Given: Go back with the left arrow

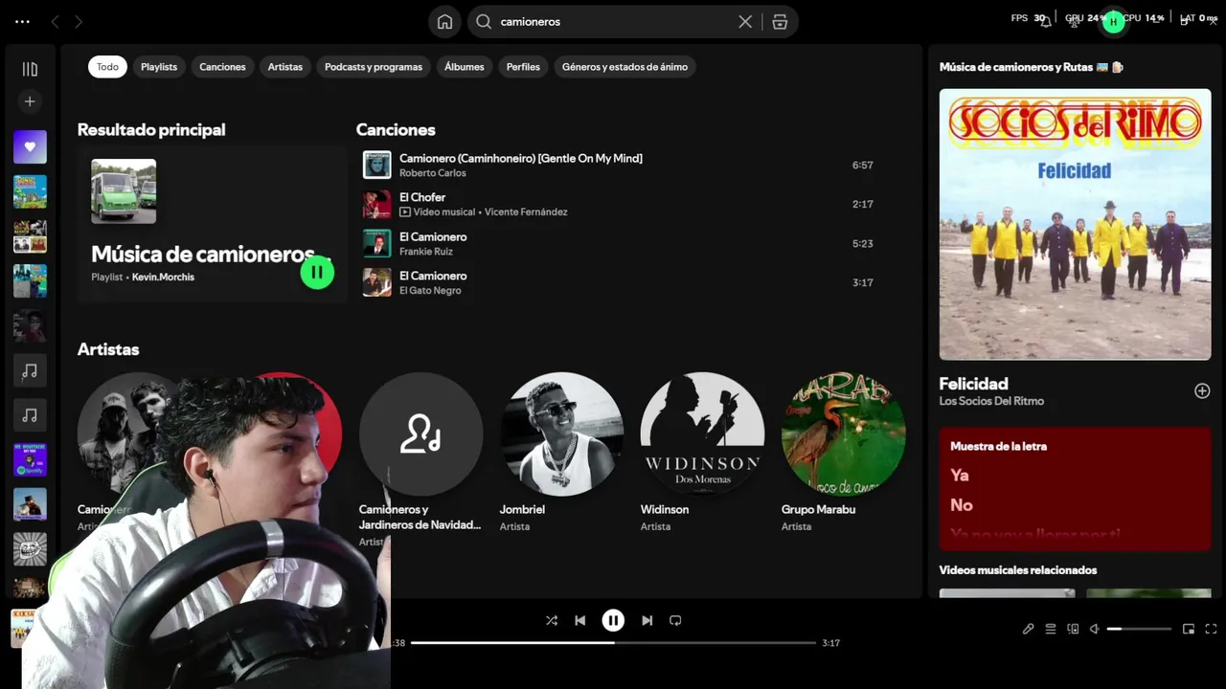Looking at the screenshot, I should coord(55,21).
